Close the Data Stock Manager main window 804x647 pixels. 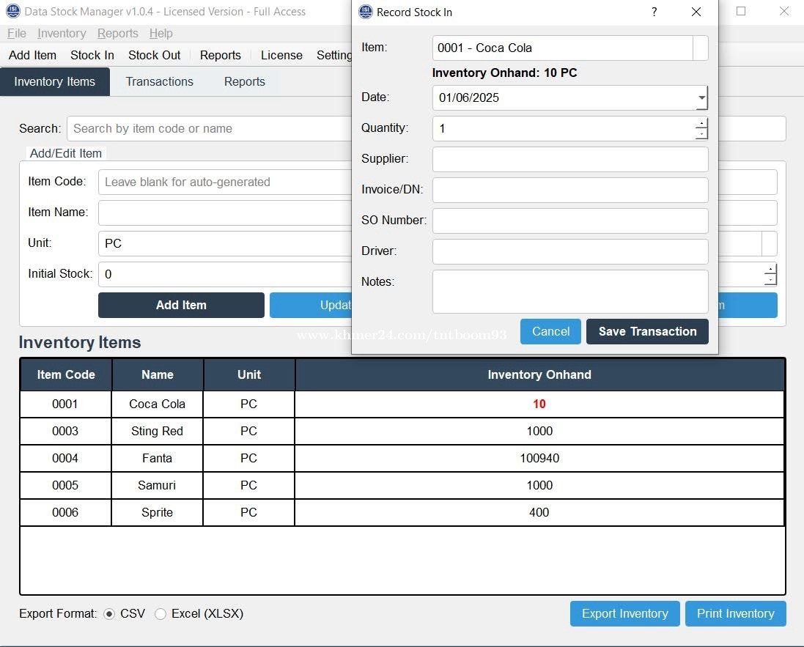tap(784, 11)
